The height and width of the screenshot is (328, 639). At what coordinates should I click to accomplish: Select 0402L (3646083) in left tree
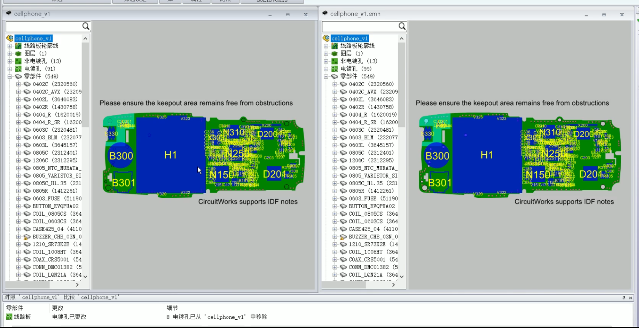(x=55, y=99)
